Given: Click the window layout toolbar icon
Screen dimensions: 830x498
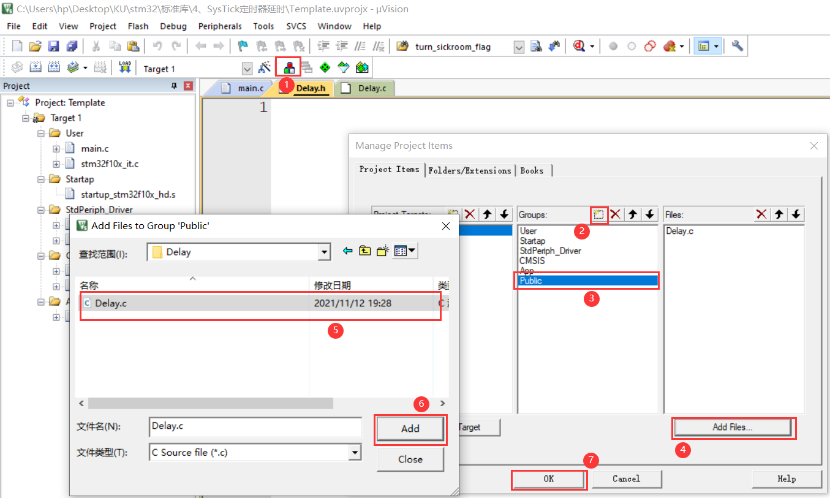Looking at the screenshot, I should (x=704, y=47).
